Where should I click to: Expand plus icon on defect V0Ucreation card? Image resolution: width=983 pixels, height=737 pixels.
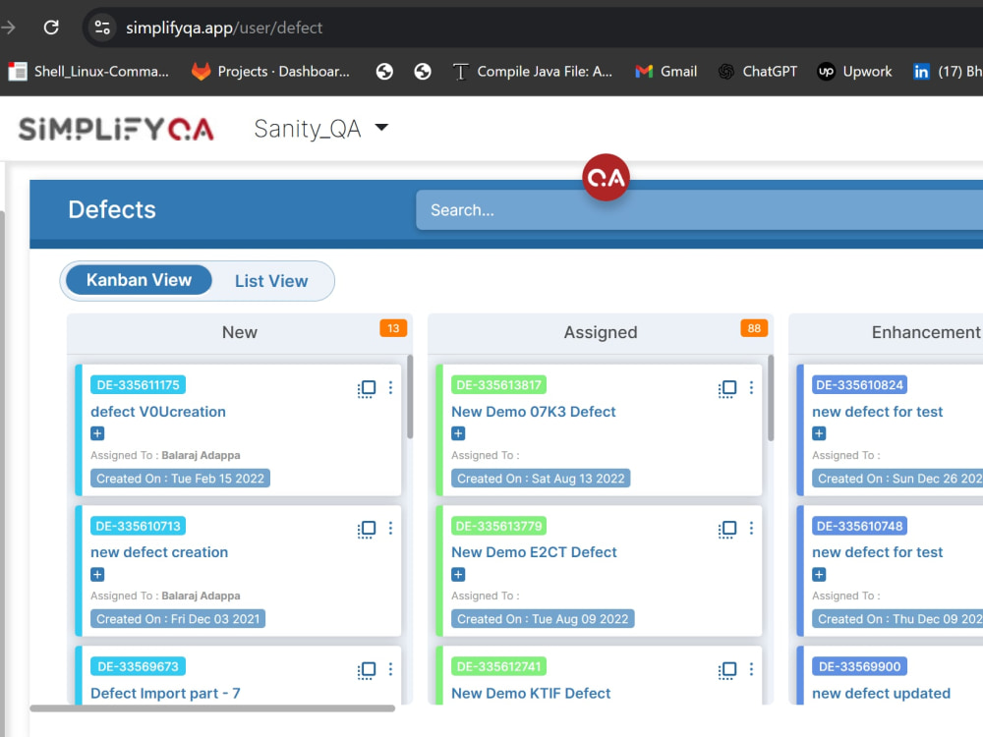(x=97, y=433)
